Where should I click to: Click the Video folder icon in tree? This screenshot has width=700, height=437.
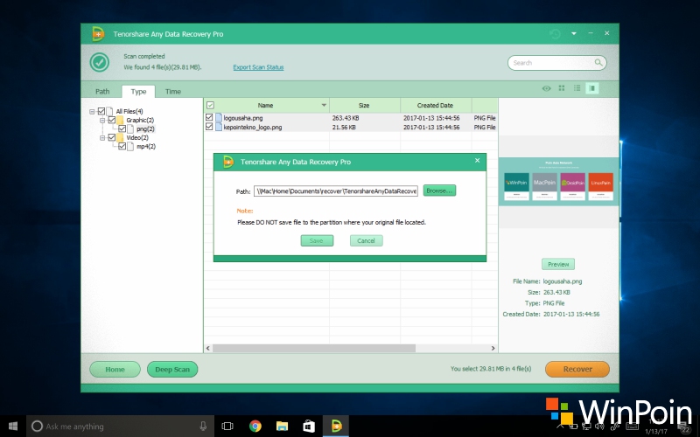pos(120,137)
